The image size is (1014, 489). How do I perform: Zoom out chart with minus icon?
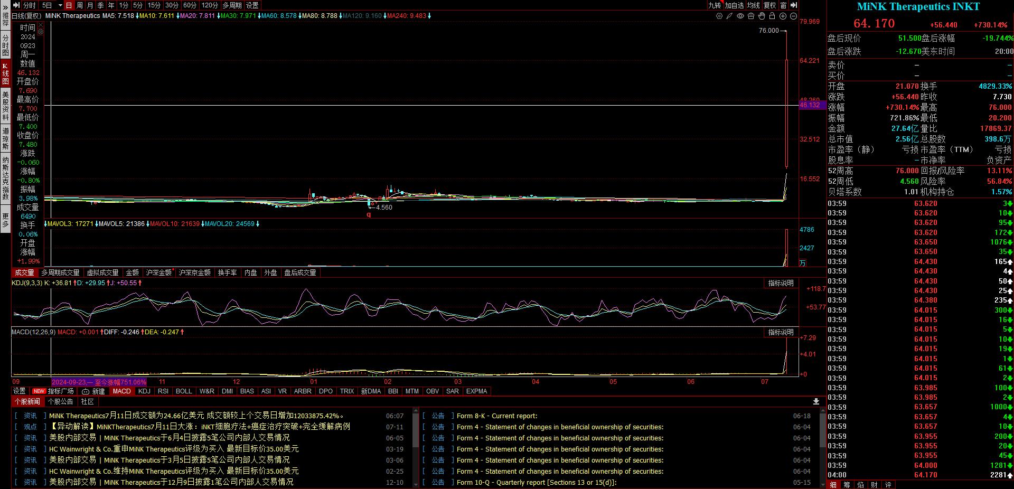[793, 16]
